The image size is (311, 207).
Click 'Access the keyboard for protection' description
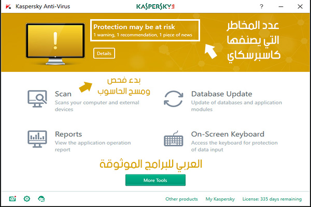click(x=234, y=146)
